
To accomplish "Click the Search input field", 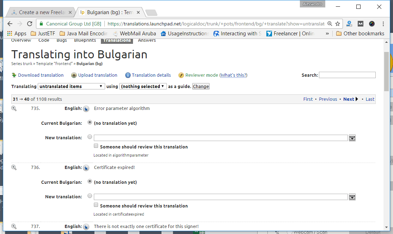I will click(347, 75).
